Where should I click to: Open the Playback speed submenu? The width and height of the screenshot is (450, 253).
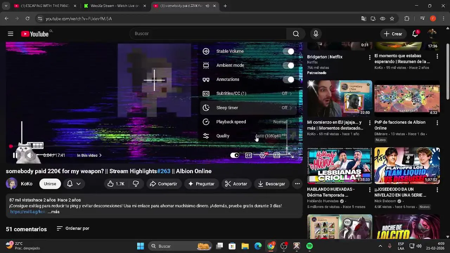click(x=249, y=122)
